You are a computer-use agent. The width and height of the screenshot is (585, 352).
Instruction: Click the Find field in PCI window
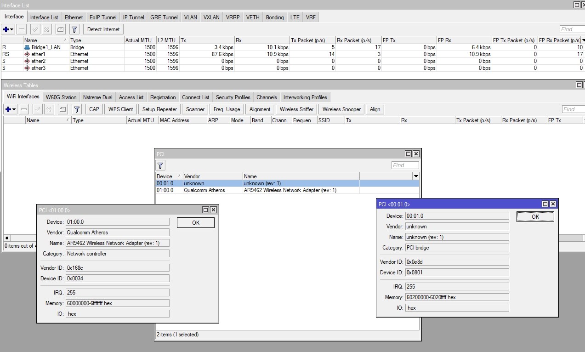405,165
